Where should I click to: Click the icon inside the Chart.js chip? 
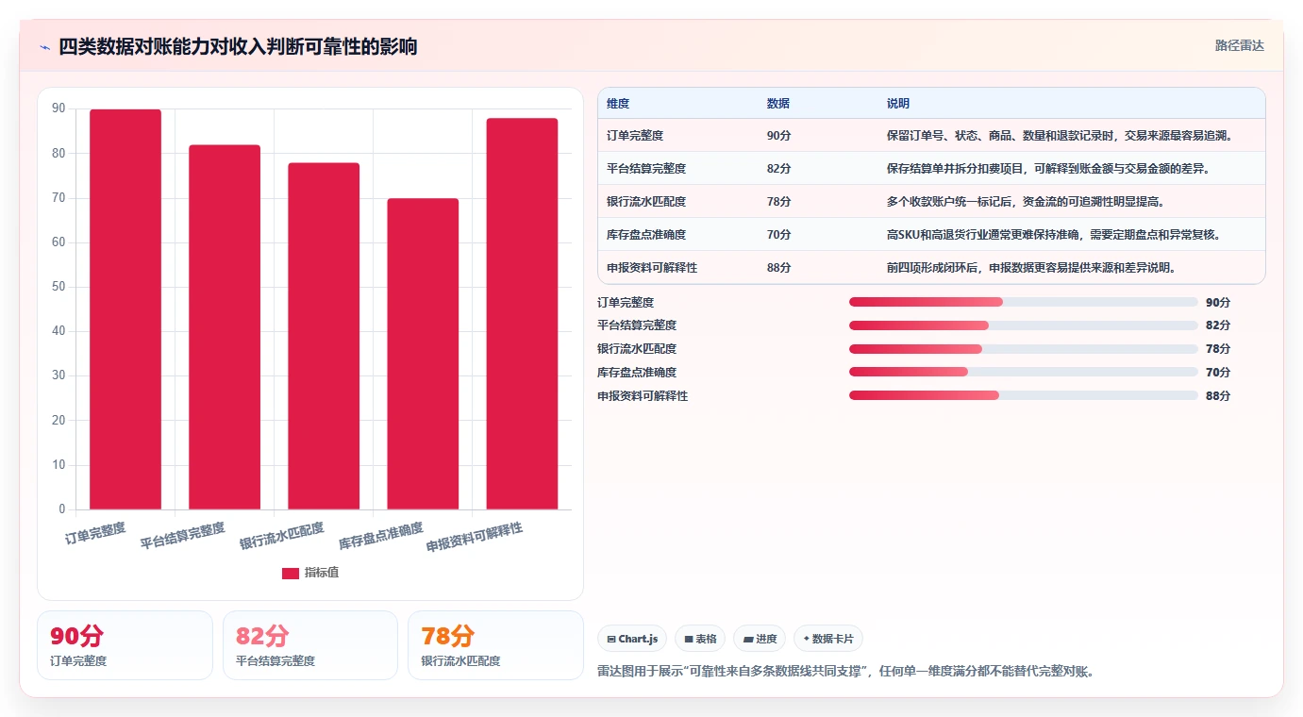(x=611, y=639)
